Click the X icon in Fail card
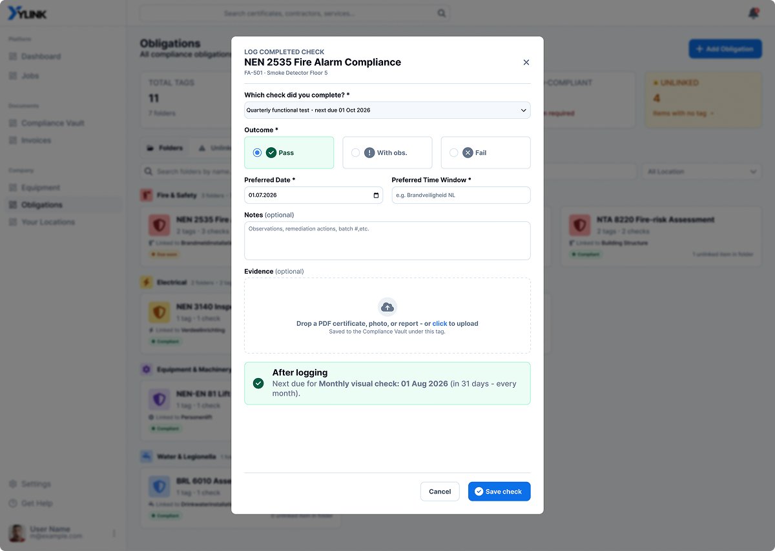 tap(468, 153)
